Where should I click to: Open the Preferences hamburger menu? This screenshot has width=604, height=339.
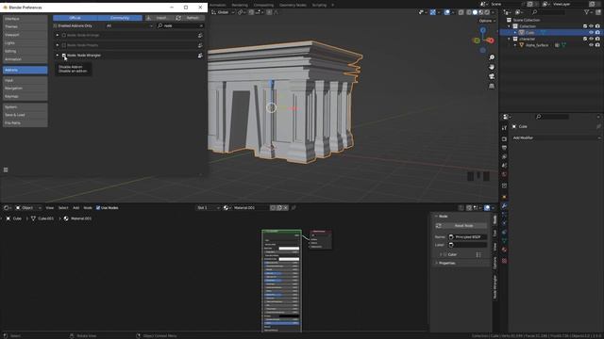(6, 169)
